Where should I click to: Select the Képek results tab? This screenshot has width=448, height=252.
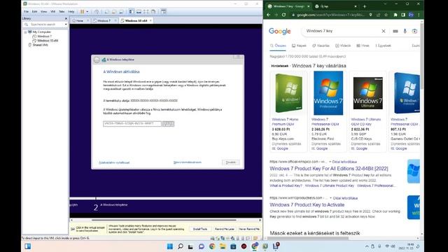(299, 45)
